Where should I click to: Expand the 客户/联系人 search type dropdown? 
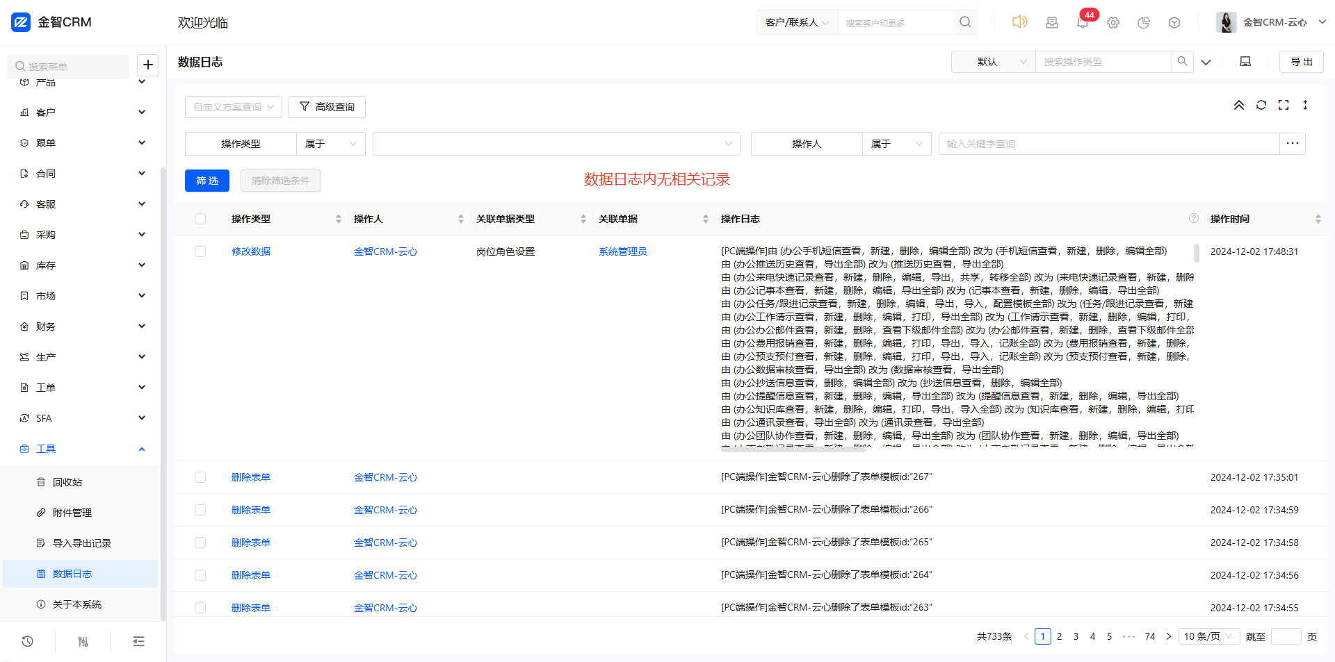(x=797, y=23)
